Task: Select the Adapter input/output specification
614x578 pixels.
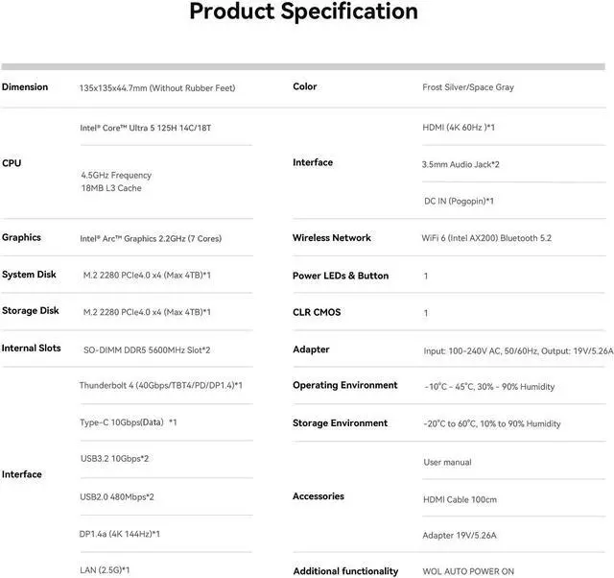Action: click(518, 350)
